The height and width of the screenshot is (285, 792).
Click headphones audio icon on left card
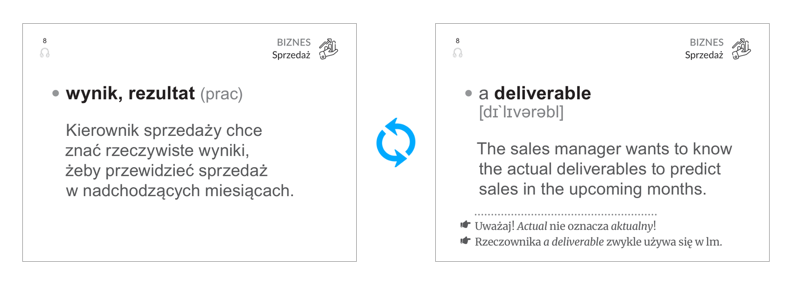tap(45, 53)
